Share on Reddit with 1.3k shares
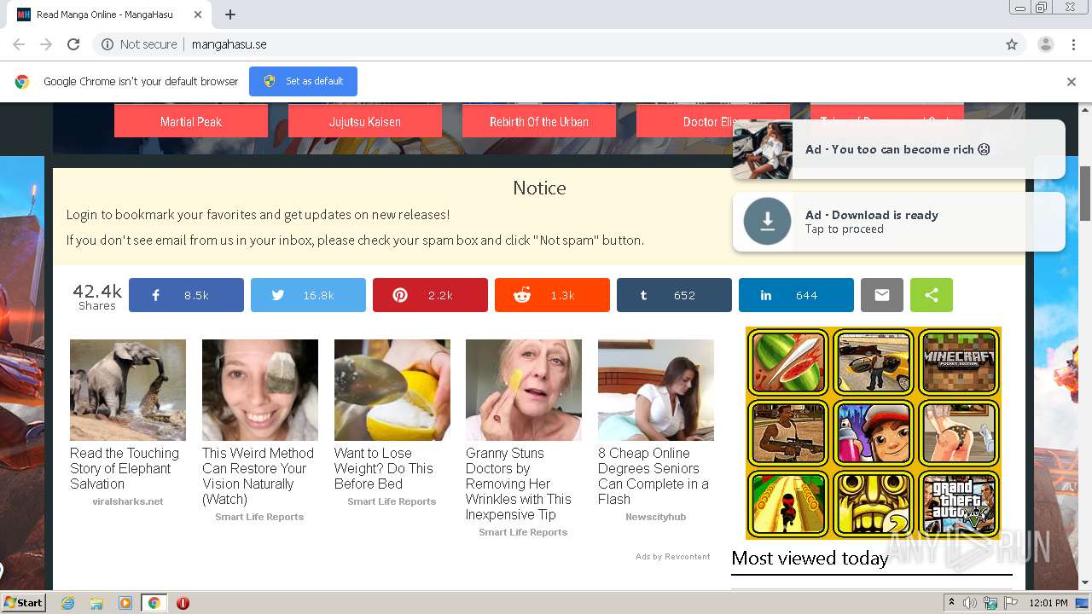 pos(552,295)
